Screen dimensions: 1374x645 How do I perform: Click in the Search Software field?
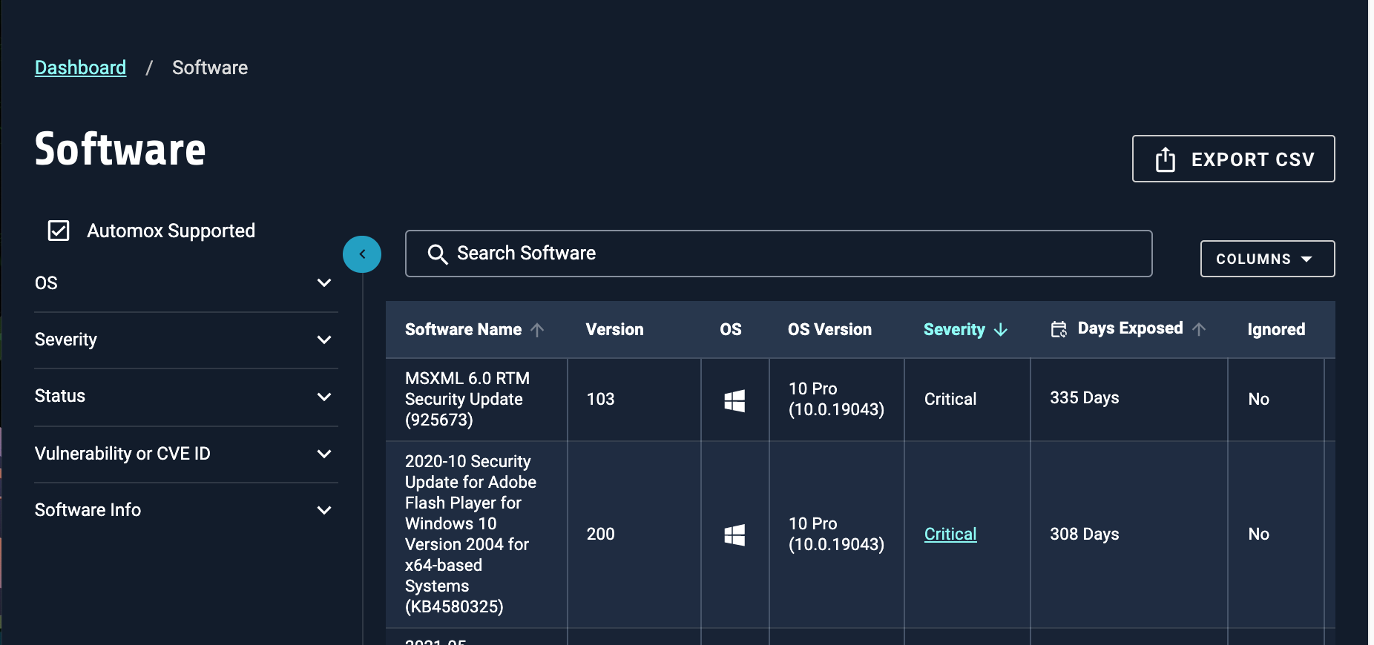pyautogui.click(x=778, y=254)
